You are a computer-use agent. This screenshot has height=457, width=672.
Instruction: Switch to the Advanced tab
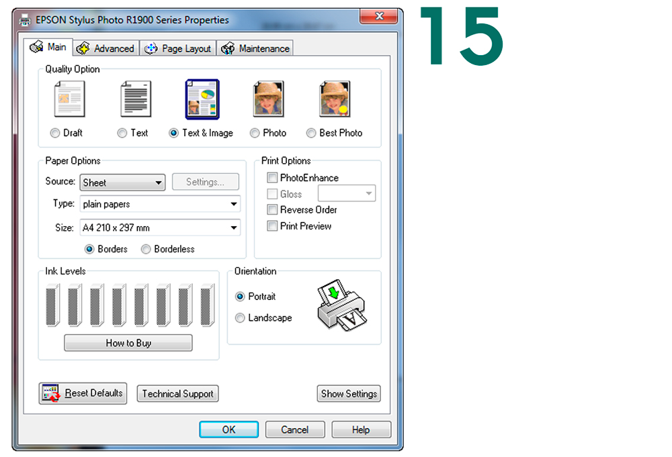pyautogui.click(x=106, y=48)
